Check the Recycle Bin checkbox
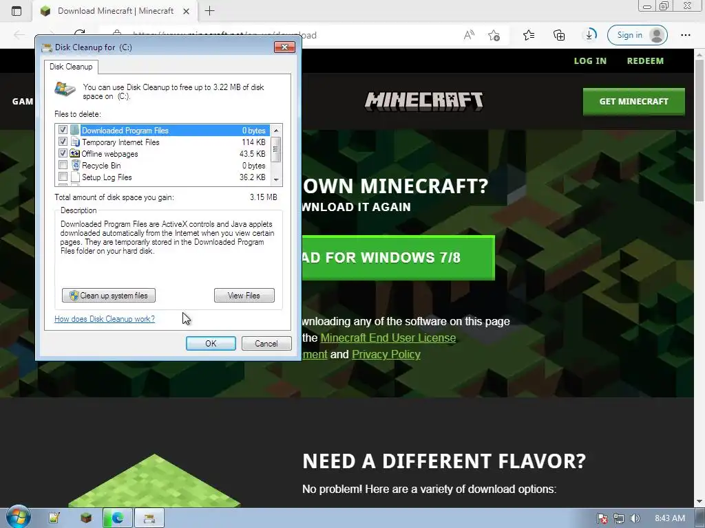The width and height of the screenshot is (705, 528). [x=63, y=165]
